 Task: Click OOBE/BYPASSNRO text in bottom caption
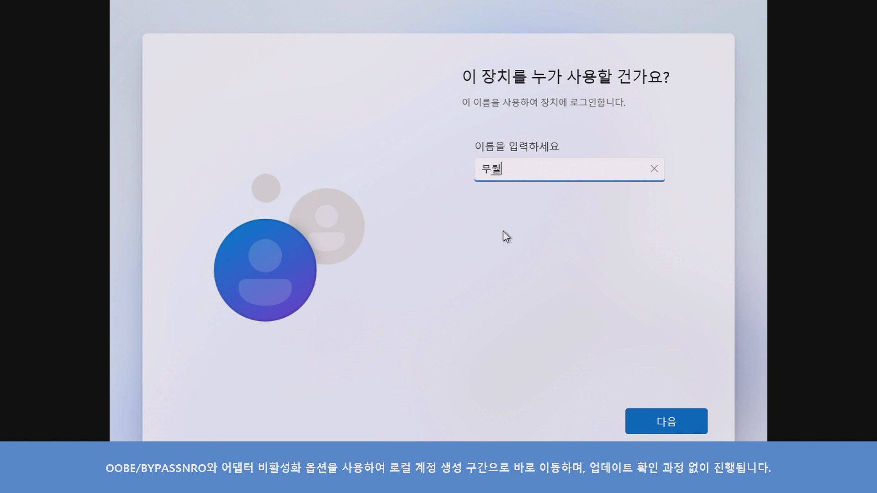point(155,468)
